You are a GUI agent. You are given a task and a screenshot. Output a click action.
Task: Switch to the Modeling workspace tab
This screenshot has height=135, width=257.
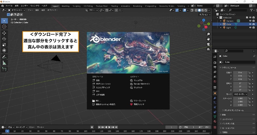pyautogui.click(x=66, y=6)
